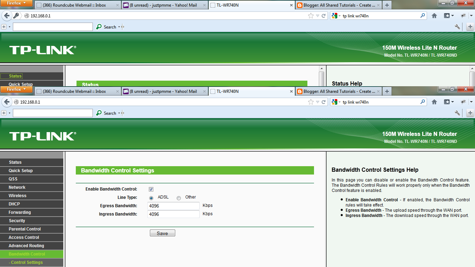The width and height of the screenshot is (475, 267).
Task: Select the ADSL line type radio button
Action: [151, 198]
